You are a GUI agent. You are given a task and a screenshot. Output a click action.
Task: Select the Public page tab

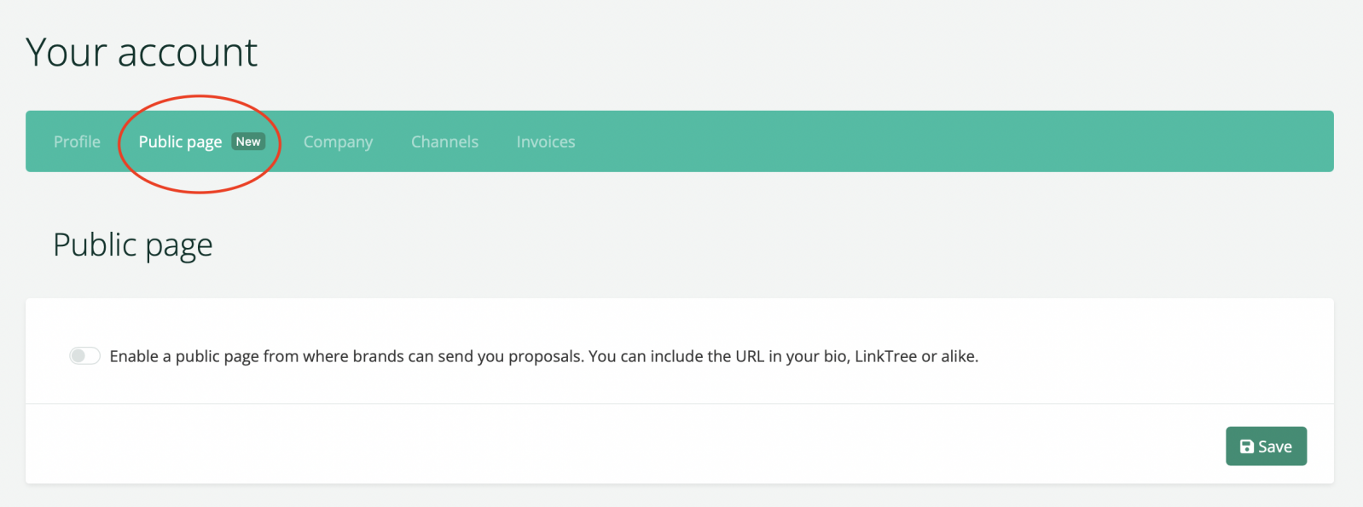180,141
